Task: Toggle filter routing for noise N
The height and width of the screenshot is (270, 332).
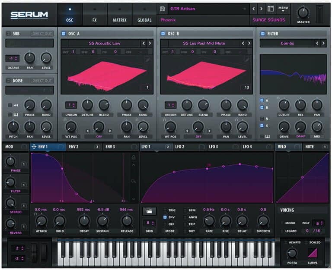Action: (262, 119)
